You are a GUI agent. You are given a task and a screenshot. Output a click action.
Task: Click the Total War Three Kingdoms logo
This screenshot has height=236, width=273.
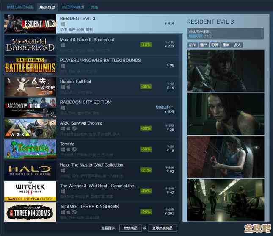(30, 212)
